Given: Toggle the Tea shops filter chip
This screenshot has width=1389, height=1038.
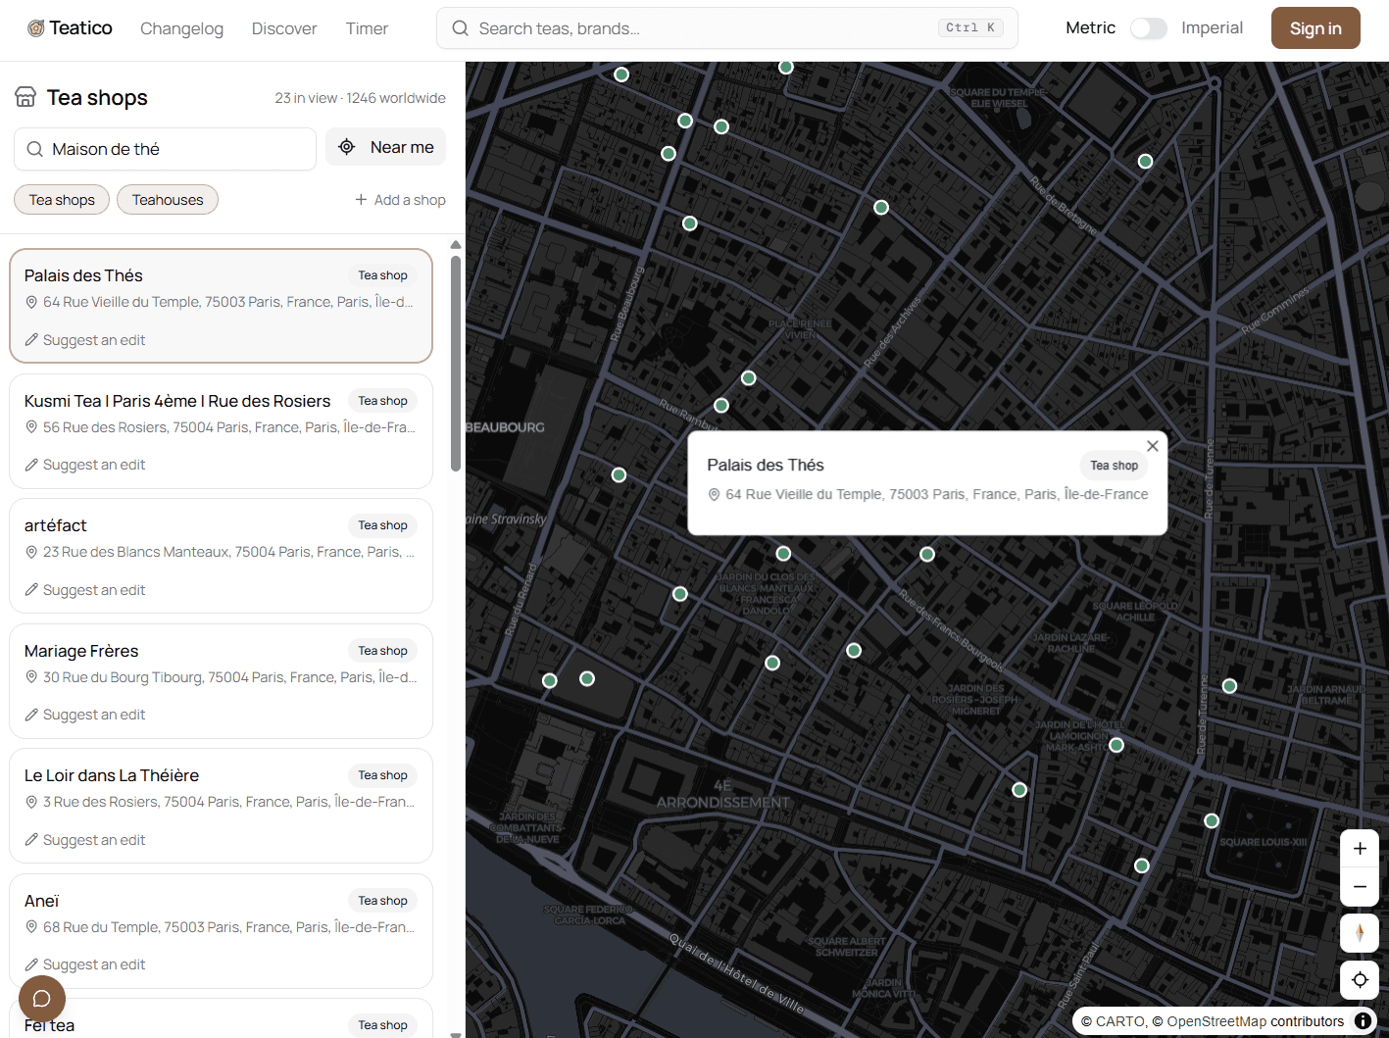Looking at the screenshot, I should (62, 200).
